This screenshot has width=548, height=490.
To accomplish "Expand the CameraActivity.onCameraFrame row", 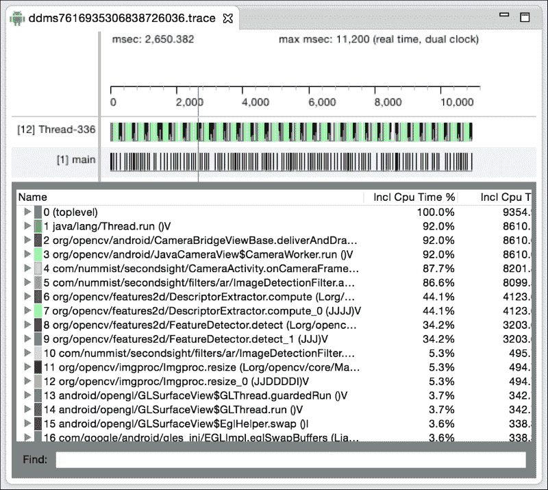I will pyautogui.click(x=27, y=269).
